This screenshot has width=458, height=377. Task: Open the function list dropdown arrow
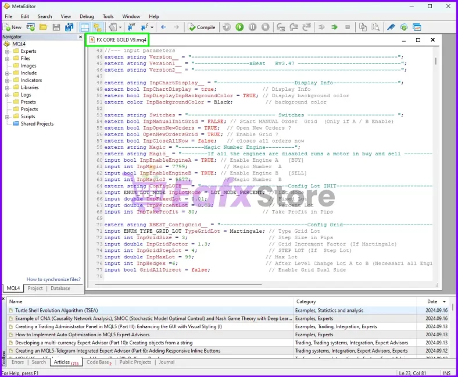[152, 27]
